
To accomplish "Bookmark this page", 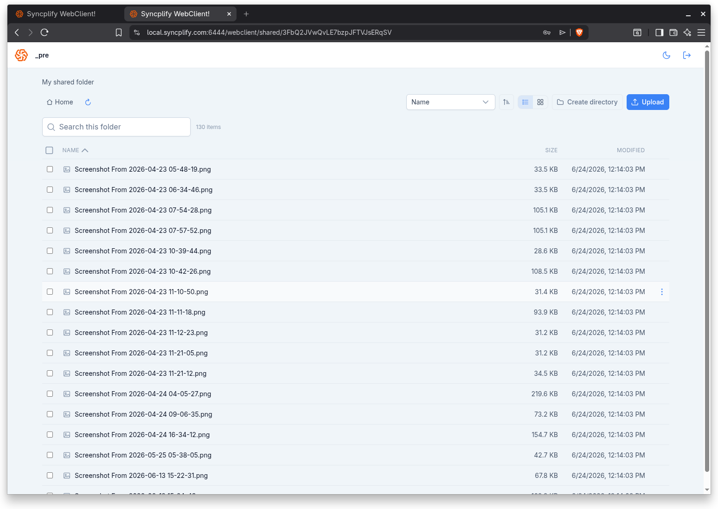I will pos(119,32).
